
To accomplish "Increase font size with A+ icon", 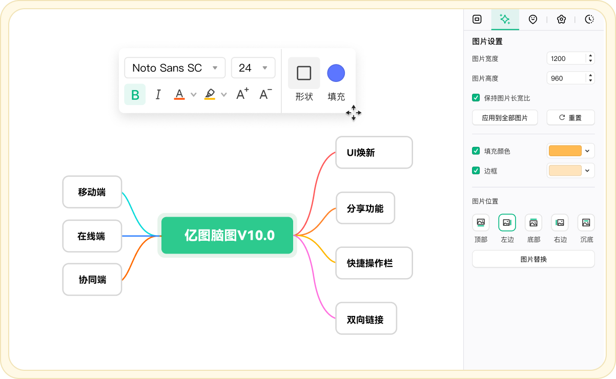I will pos(242,94).
